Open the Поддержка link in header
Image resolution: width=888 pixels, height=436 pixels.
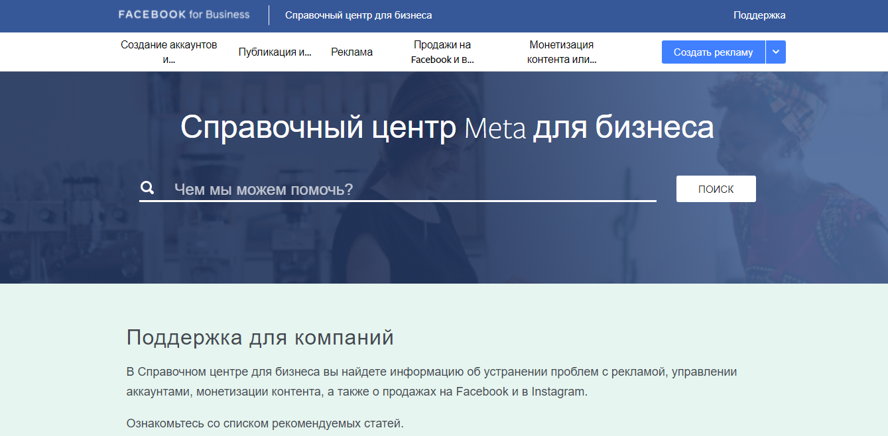[759, 15]
